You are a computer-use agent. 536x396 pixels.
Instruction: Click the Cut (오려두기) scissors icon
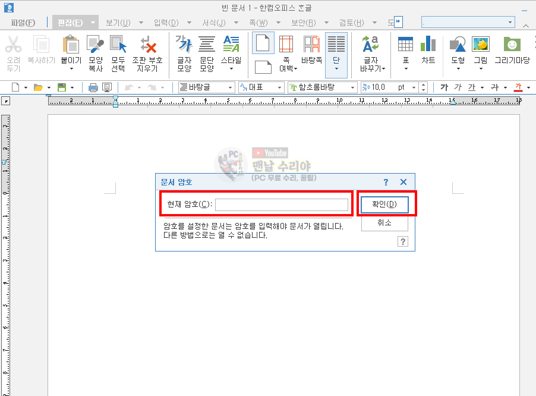tap(14, 45)
